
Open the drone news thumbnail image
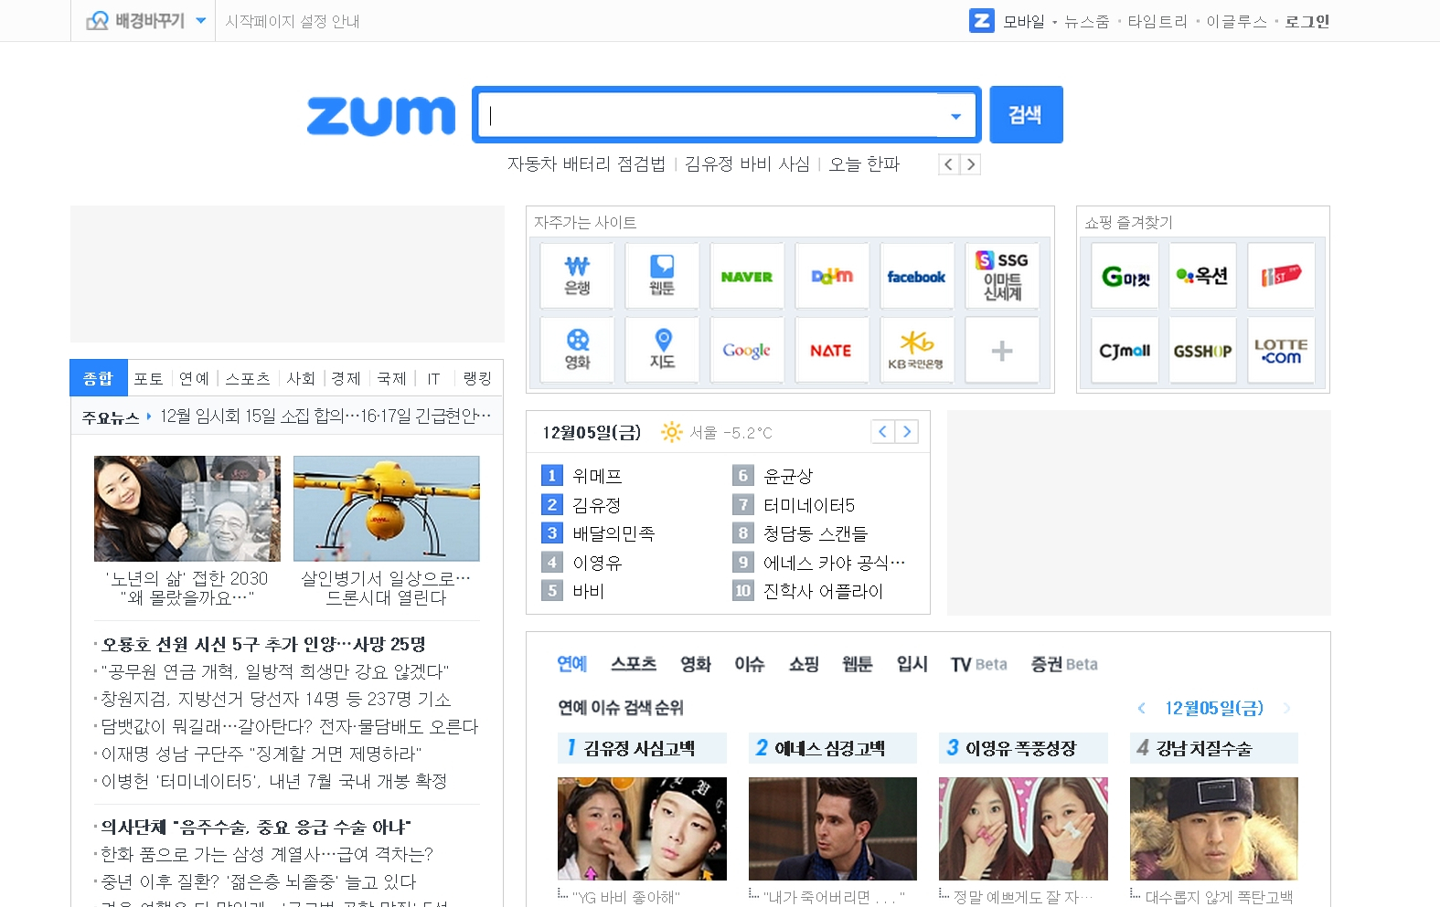point(386,509)
